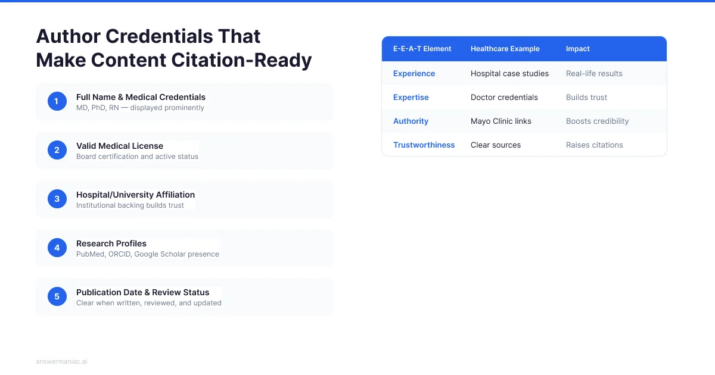Select "Board certification and active status" text

click(137, 157)
